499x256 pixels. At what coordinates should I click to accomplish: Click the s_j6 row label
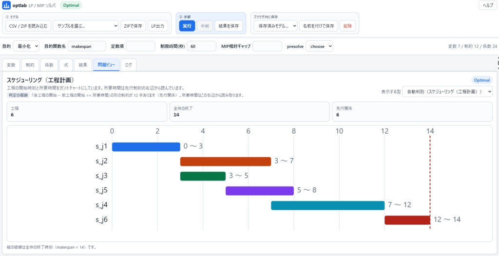(x=102, y=220)
